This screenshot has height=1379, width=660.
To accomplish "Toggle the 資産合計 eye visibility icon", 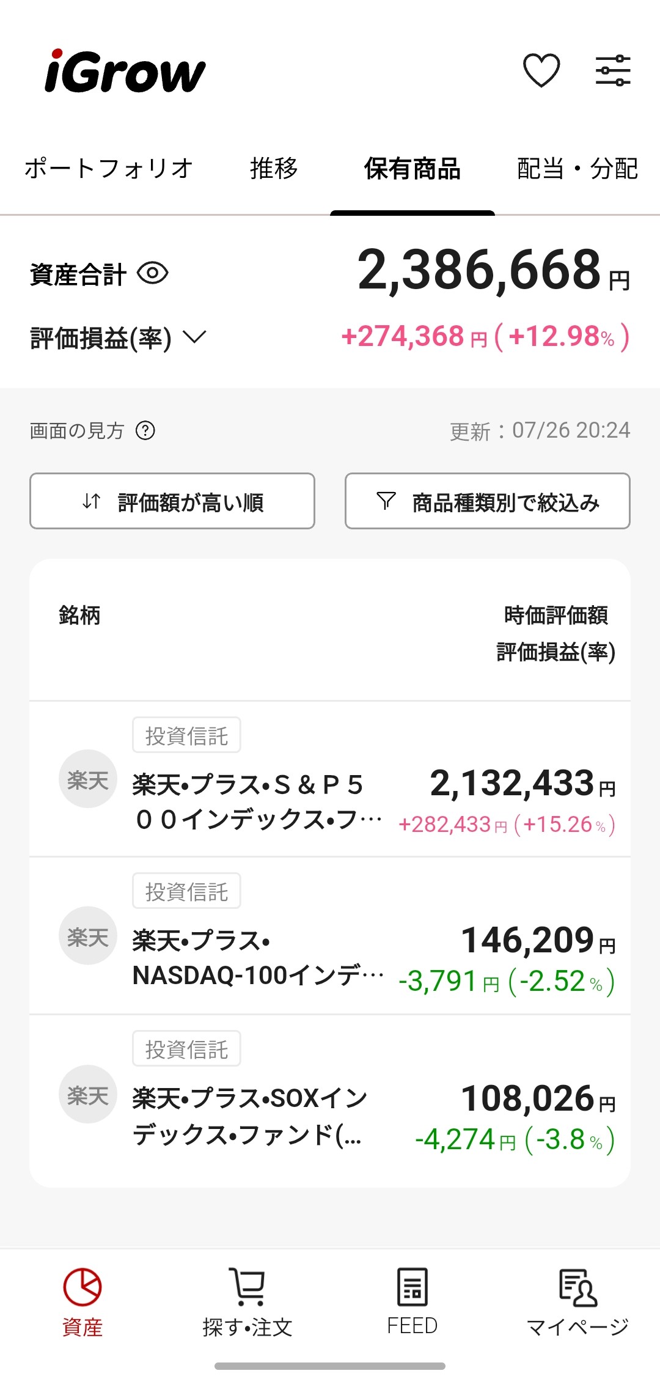I will pos(153,273).
